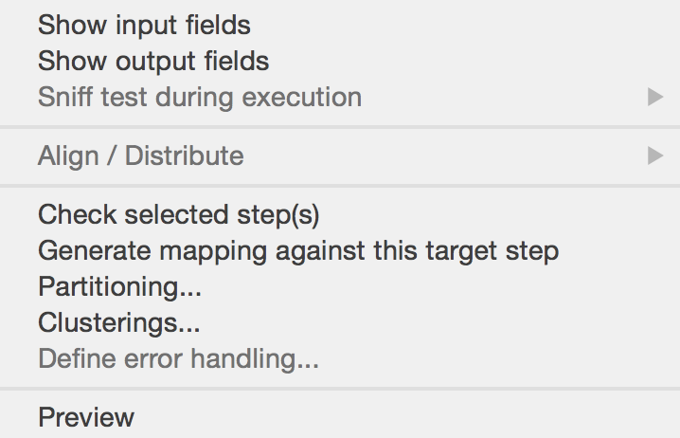Display the step's input fields
This screenshot has width=680, height=438.
pyautogui.click(x=144, y=26)
